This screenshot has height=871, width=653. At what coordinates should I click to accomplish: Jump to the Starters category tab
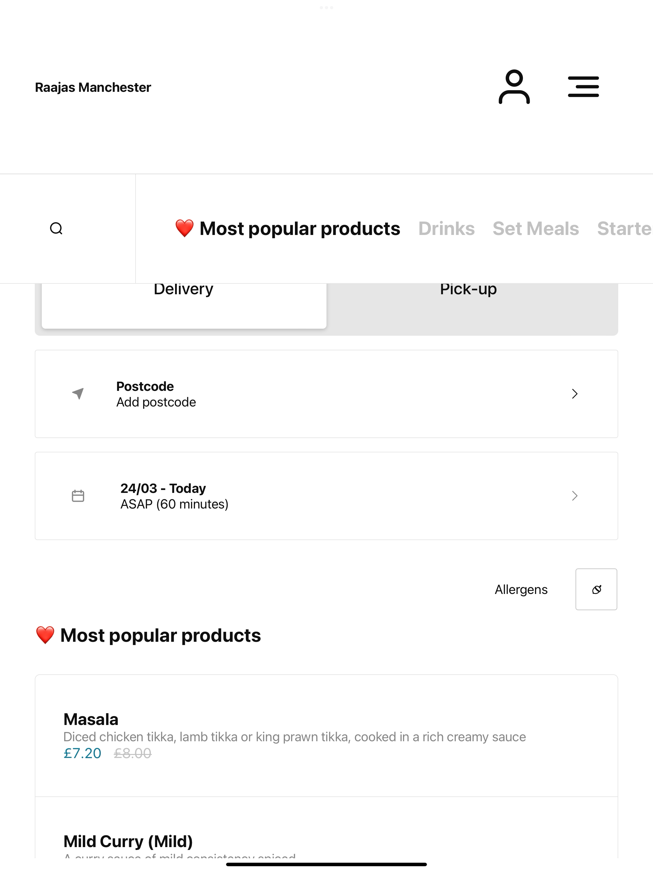click(625, 229)
